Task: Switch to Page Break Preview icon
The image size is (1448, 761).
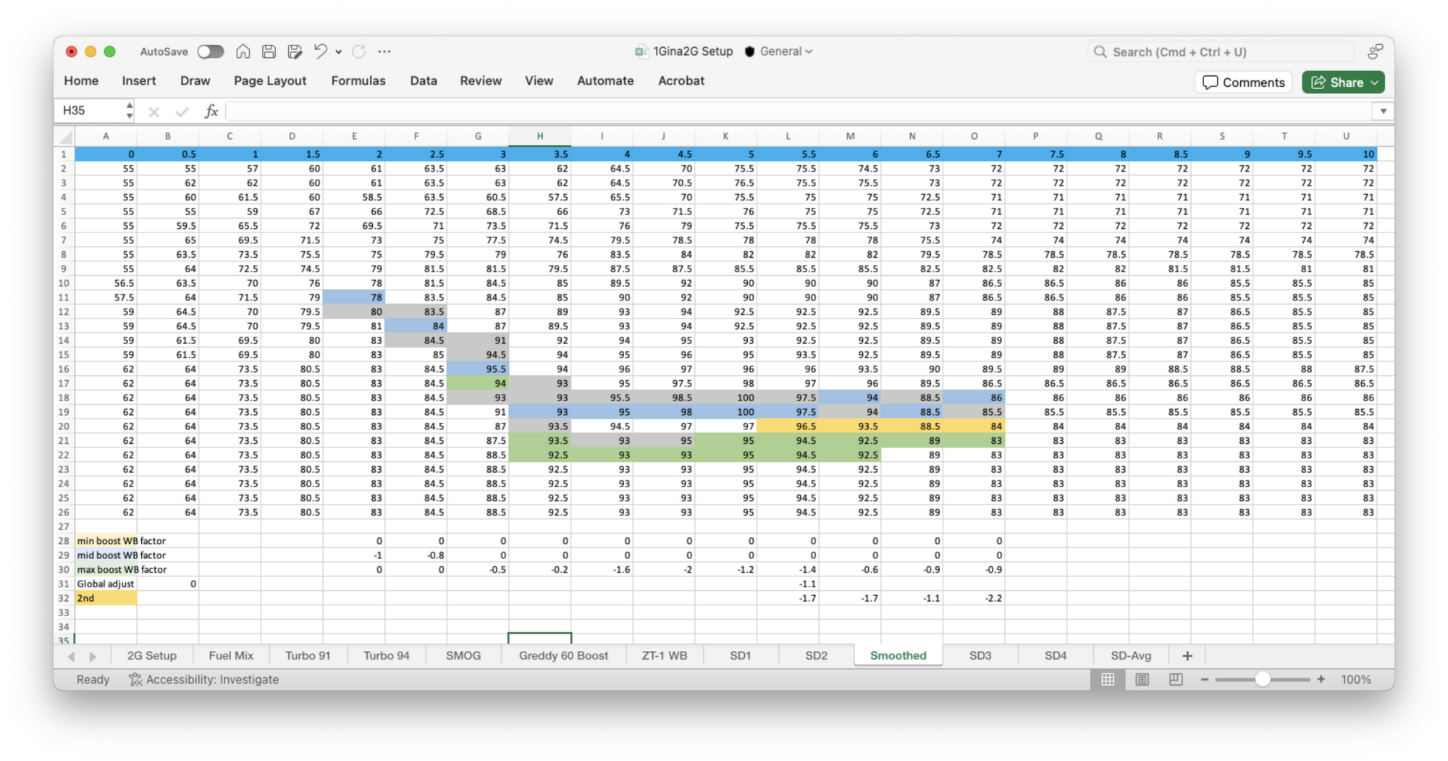Action: pyautogui.click(x=1176, y=680)
